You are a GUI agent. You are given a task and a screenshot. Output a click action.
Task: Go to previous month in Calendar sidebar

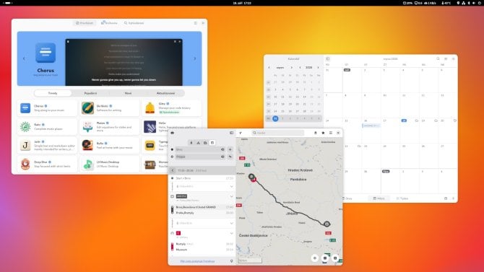(x=269, y=68)
